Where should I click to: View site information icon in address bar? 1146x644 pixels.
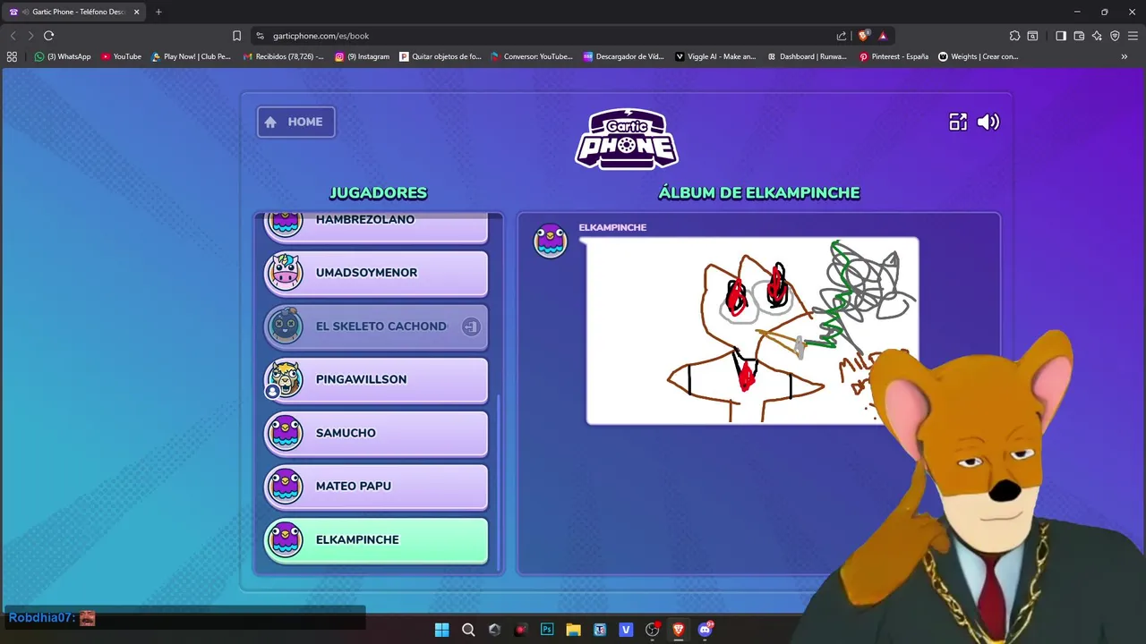260,36
